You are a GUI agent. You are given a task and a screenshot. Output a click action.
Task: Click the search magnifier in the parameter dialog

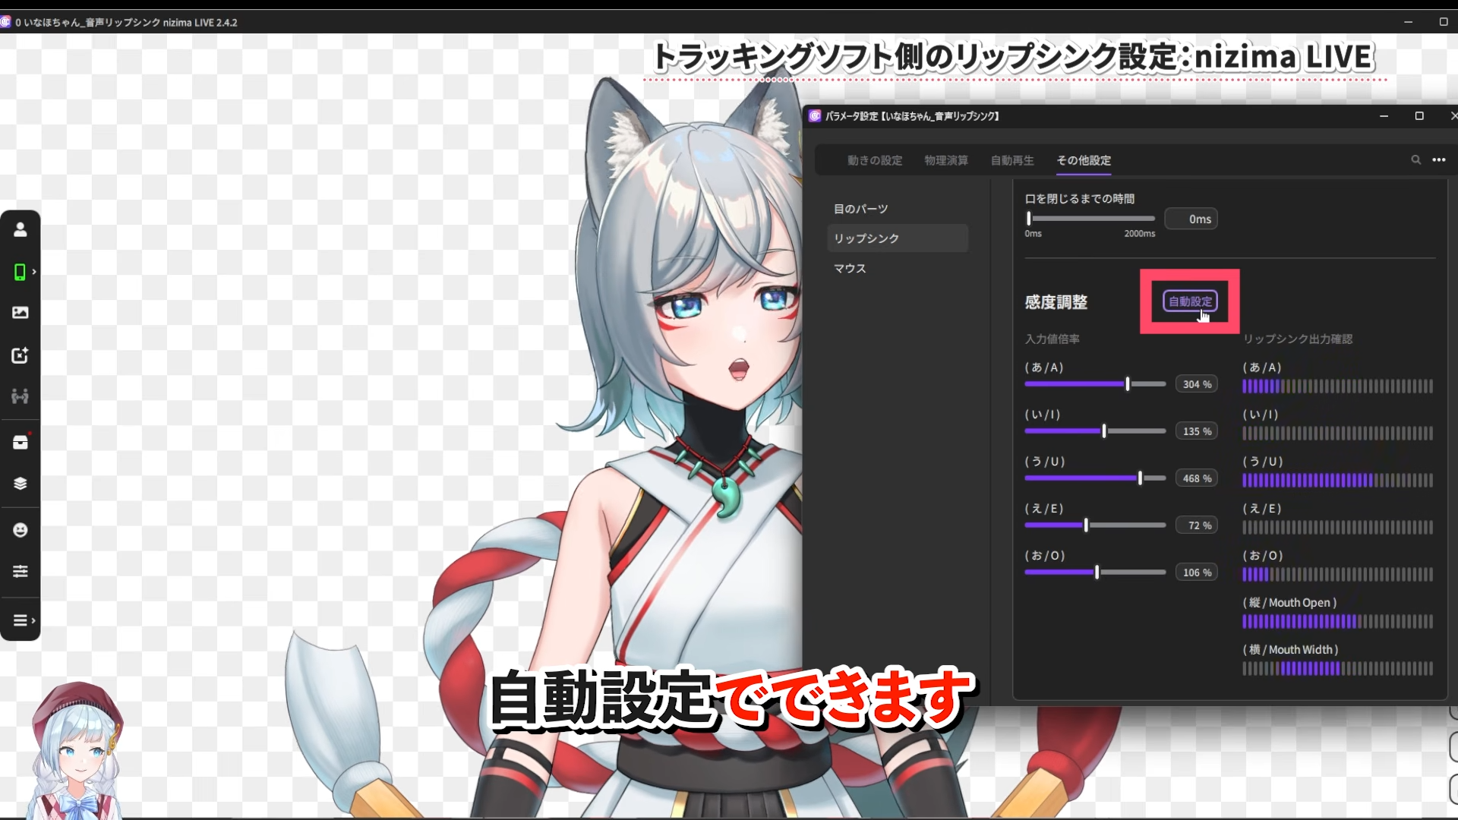point(1415,160)
